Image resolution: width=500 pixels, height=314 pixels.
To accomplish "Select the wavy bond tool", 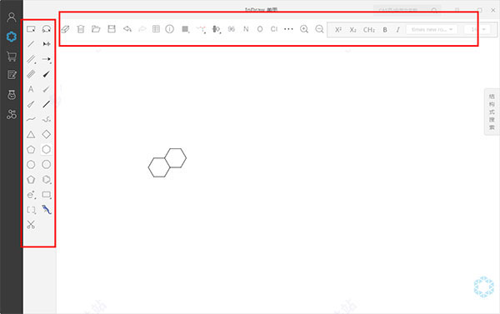I will [x=31, y=119].
